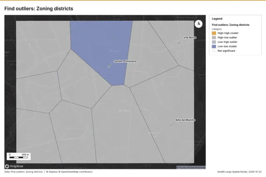Click the Alto do Moinho point marker

tap(171, 125)
